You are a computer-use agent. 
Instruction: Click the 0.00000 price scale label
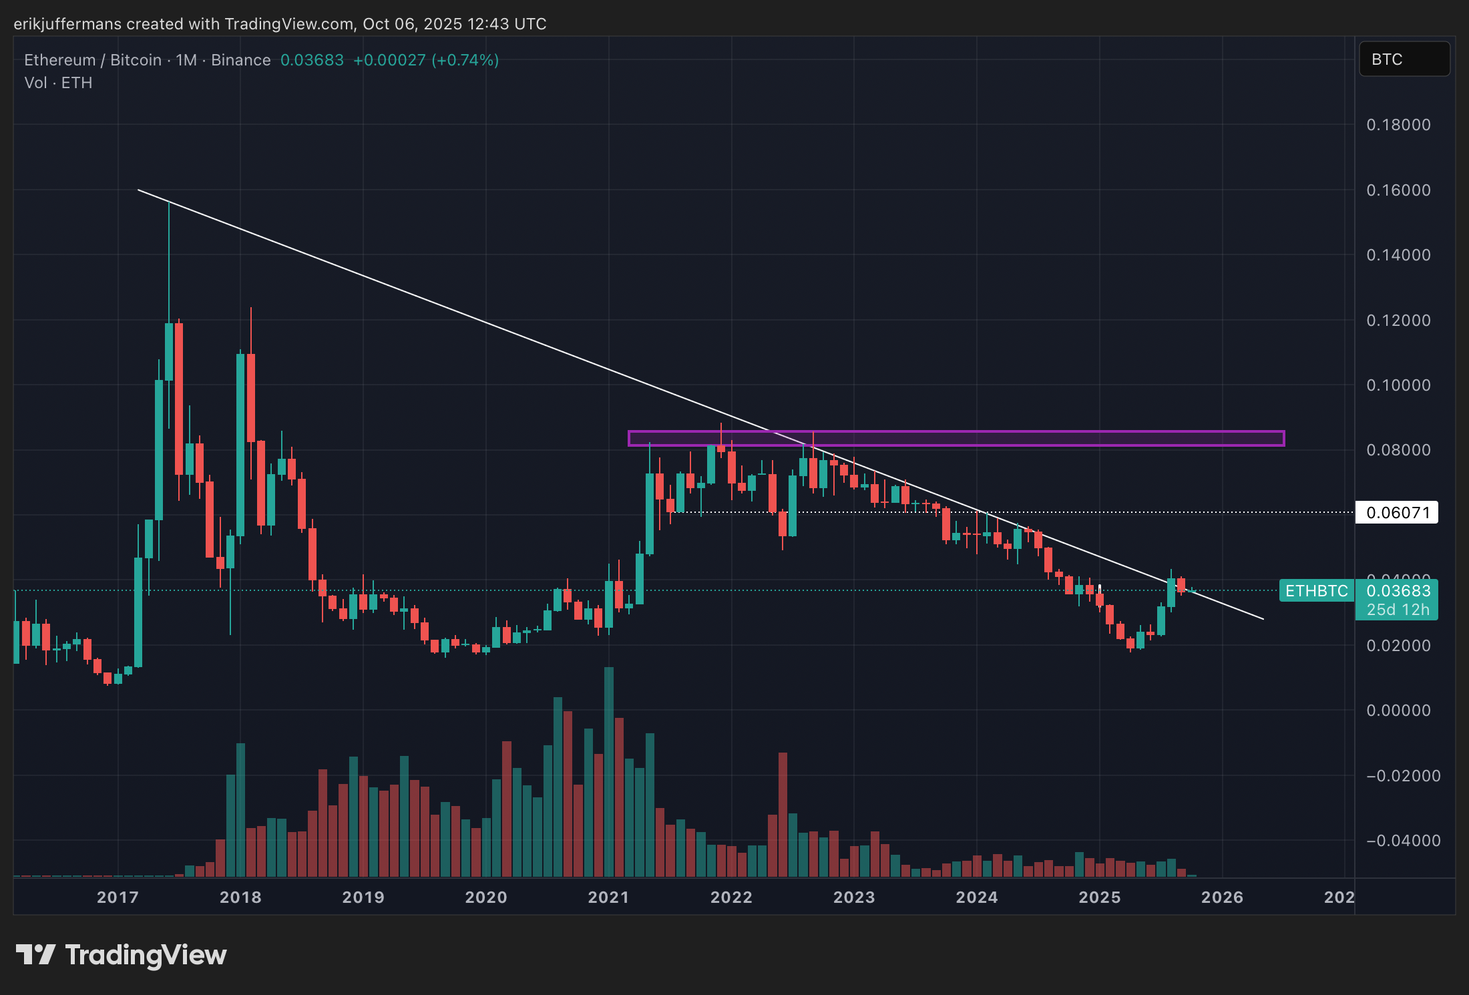click(1398, 711)
